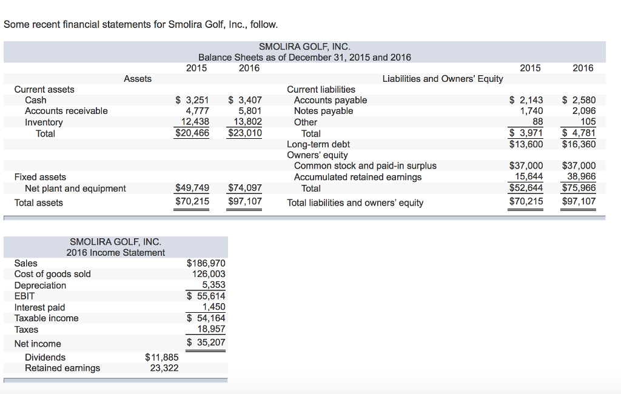This screenshot has height=394, width=621.
Task: Select owners' equity total $52,644
Action: point(526,188)
